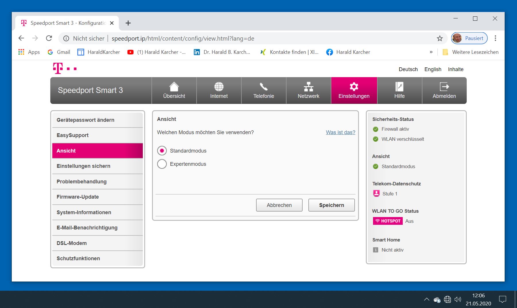Open the Chrome three-dot menu
The image size is (517, 308).
pyautogui.click(x=495, y=38)
